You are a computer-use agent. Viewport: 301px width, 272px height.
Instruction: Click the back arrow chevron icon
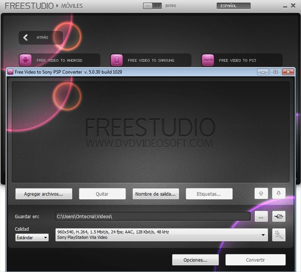pos(25,38)
